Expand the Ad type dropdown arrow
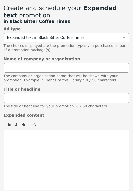Screen dimensions: 133x191 click(124, 38)
